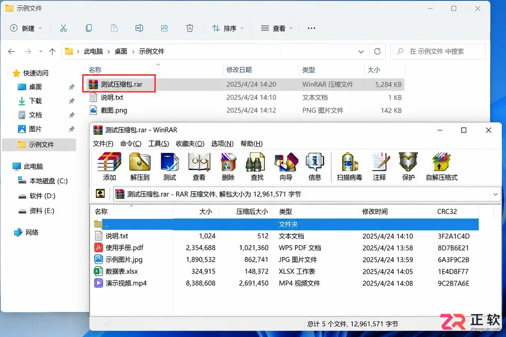This screenshot has height=337, width=506.
Task: Open the 查找 binoculars search tool
Action: click(257, 166)
